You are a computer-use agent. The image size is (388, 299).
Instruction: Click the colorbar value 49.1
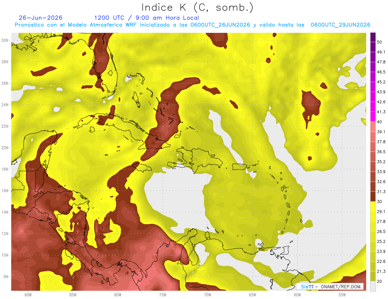point(381,52)
